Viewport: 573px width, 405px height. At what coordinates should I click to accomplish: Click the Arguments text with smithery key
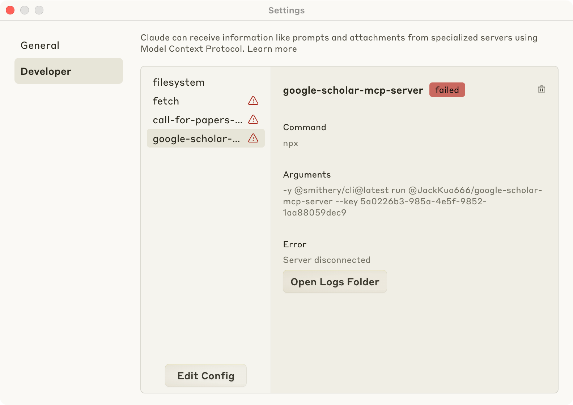point(412,201)
